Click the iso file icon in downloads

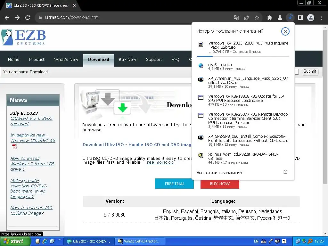coord(201,44)
